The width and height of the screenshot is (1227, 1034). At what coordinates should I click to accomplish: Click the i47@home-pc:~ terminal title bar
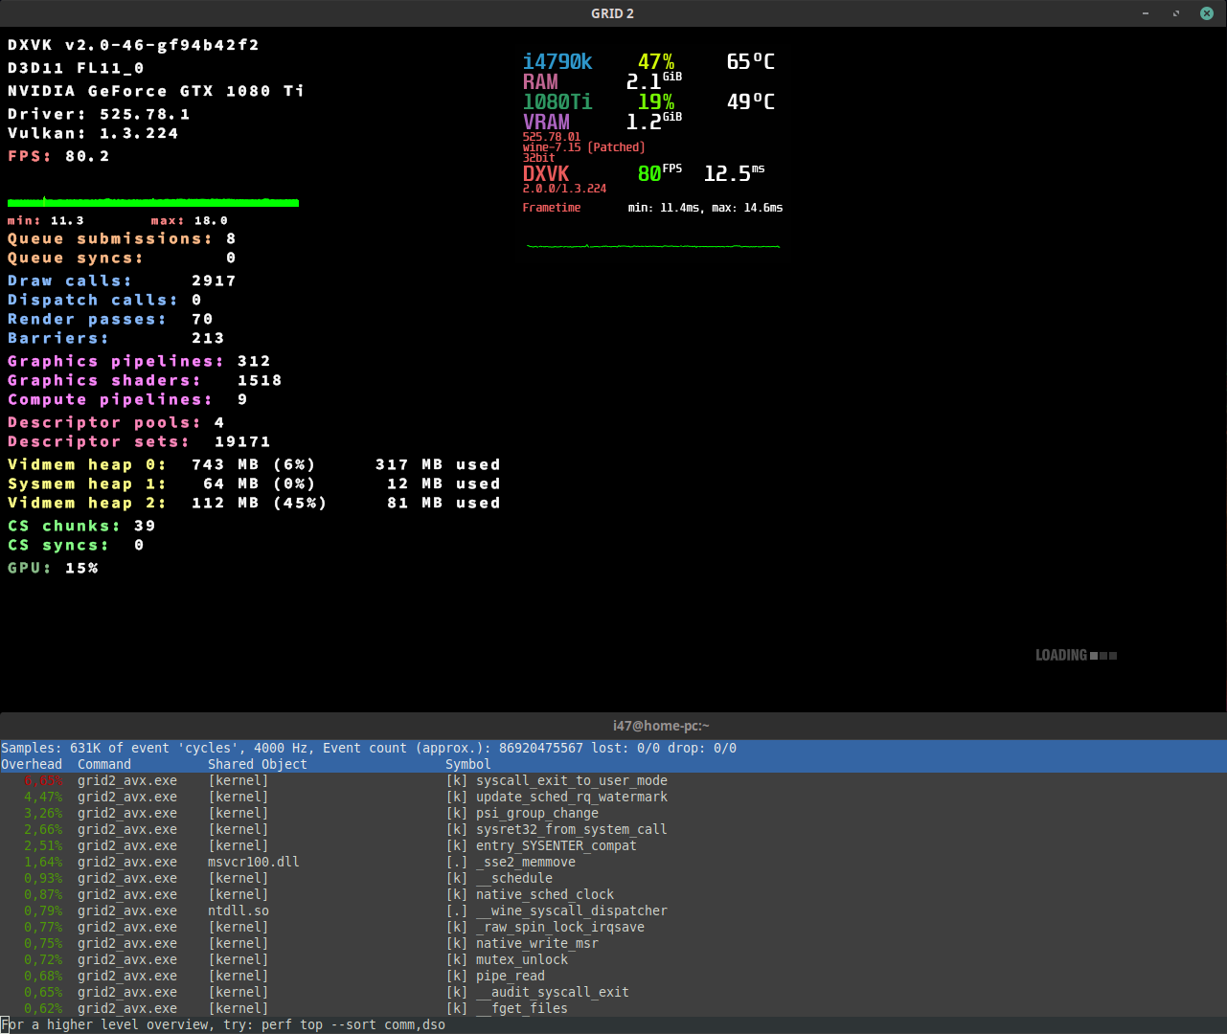pos(661,725)
